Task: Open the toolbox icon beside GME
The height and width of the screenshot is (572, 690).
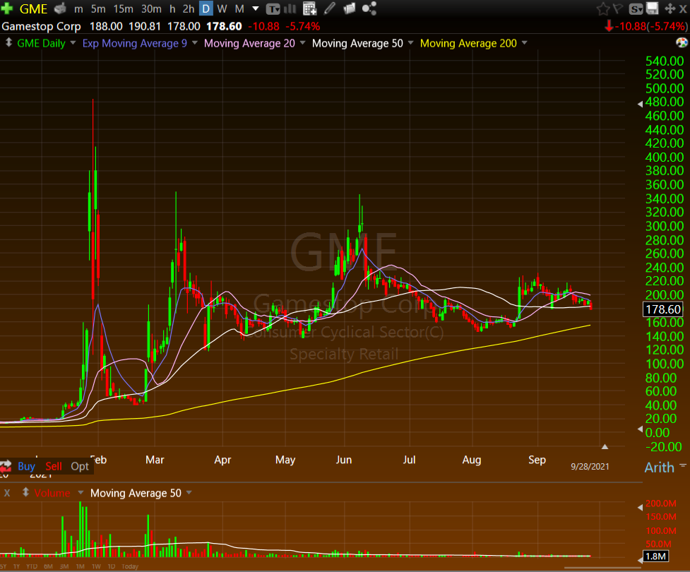Action: click(60, 8)
